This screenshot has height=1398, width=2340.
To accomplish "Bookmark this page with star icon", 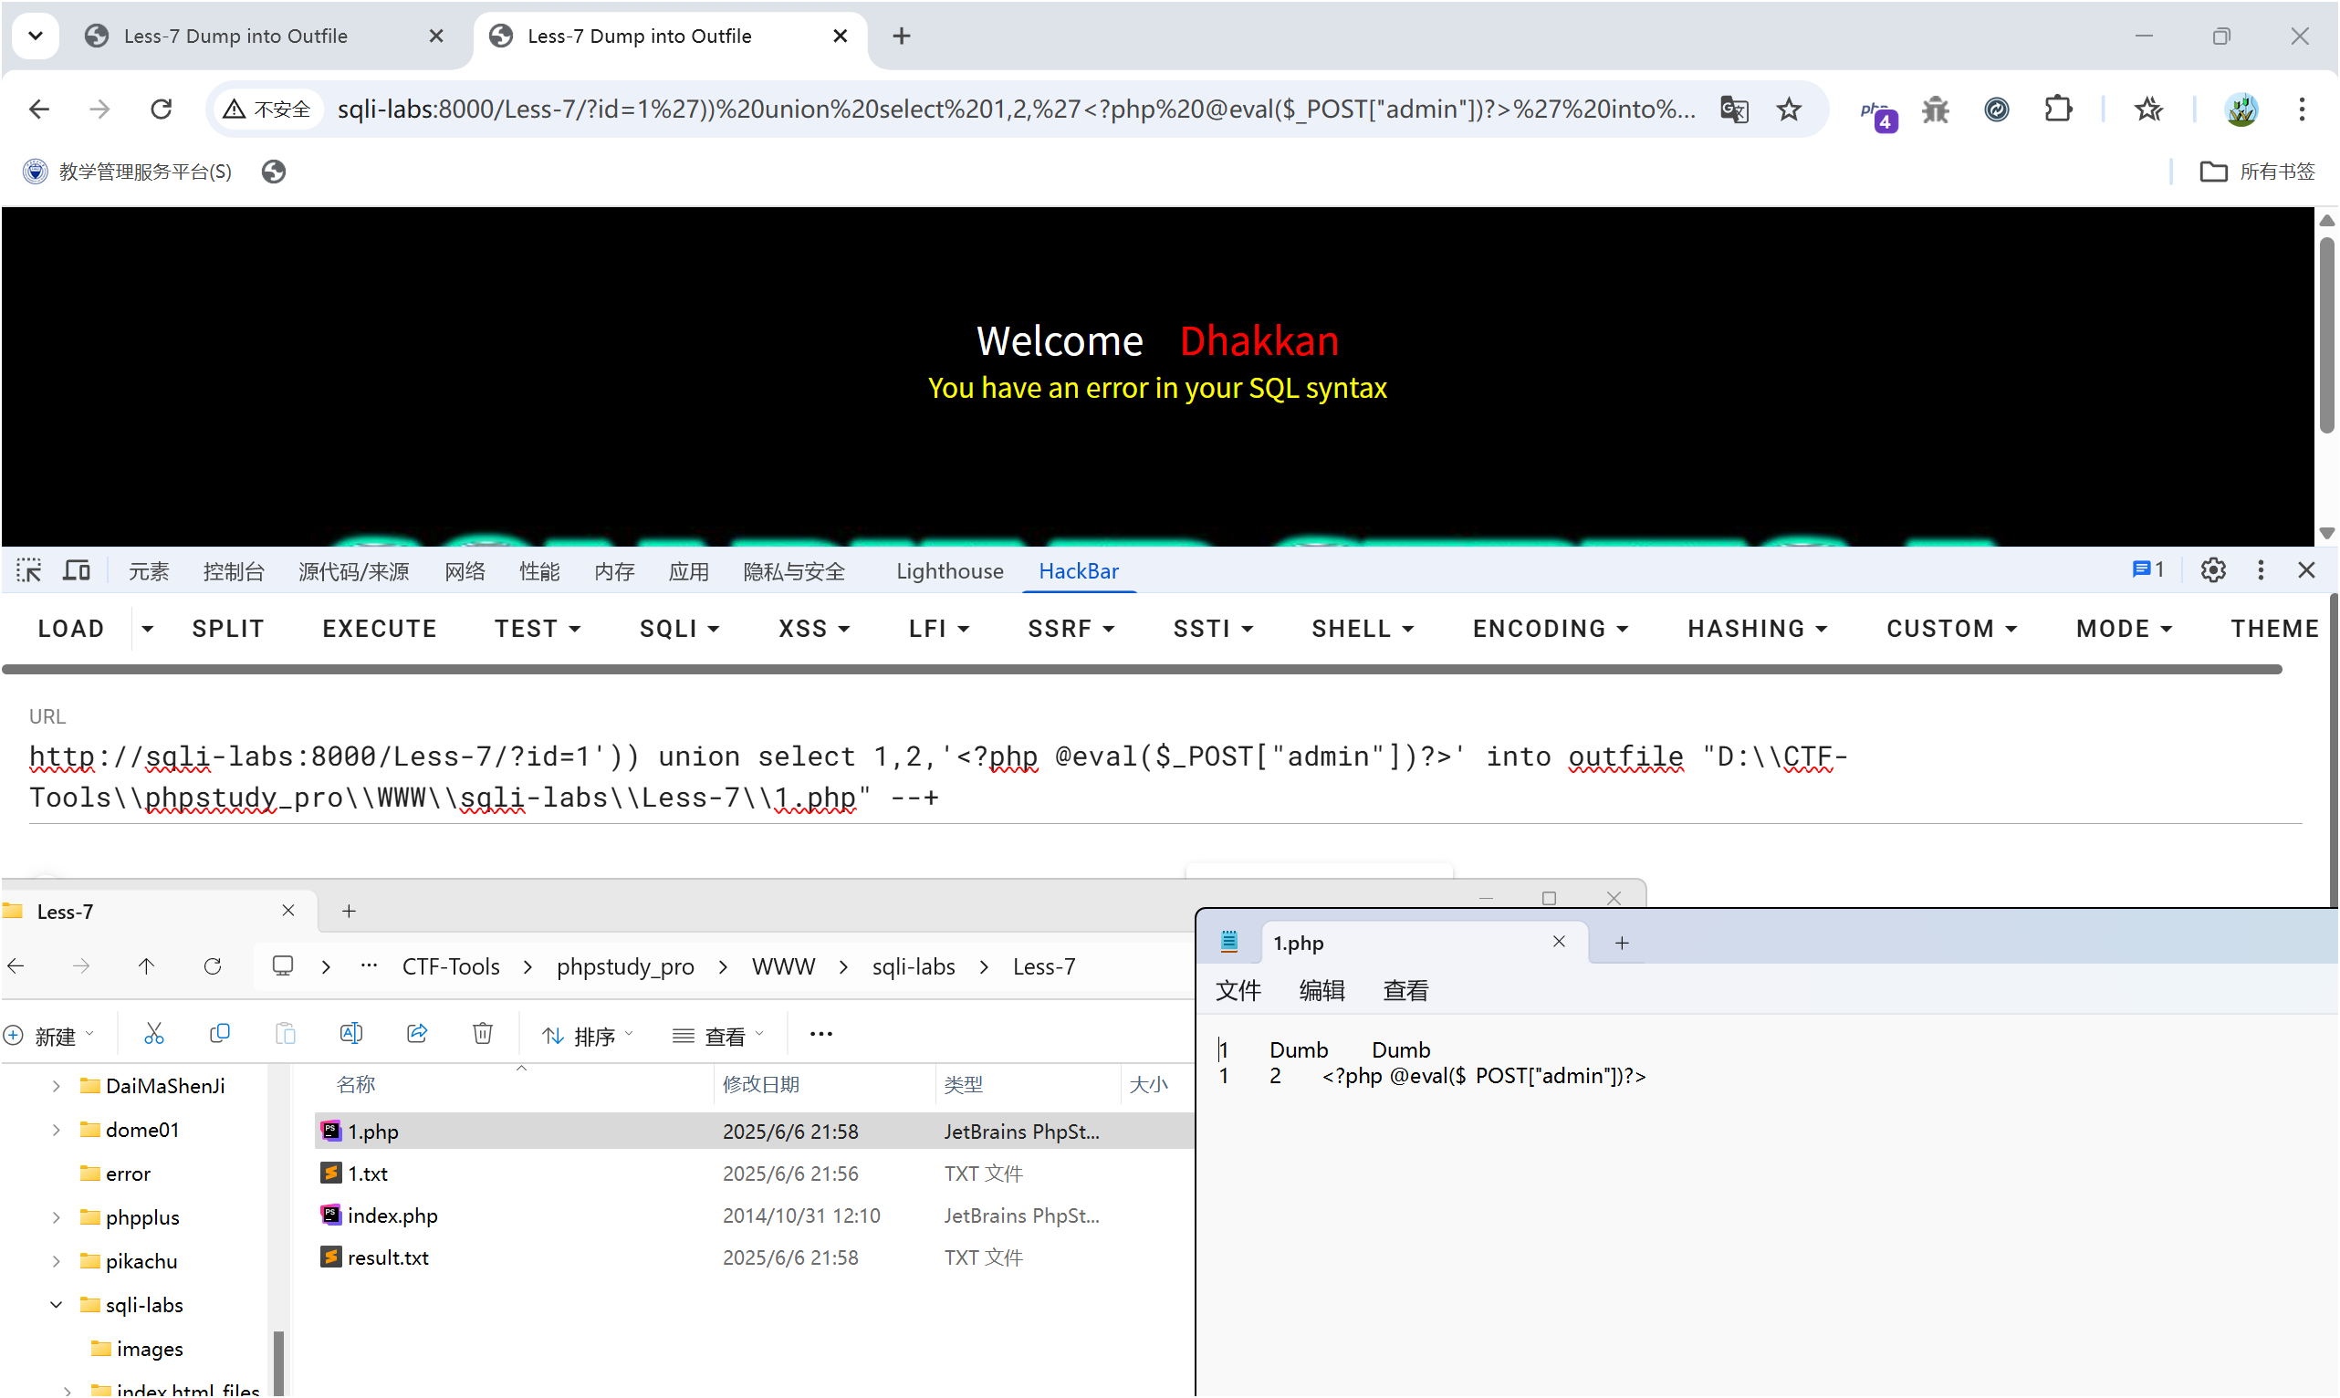I will pos(1788,110).
